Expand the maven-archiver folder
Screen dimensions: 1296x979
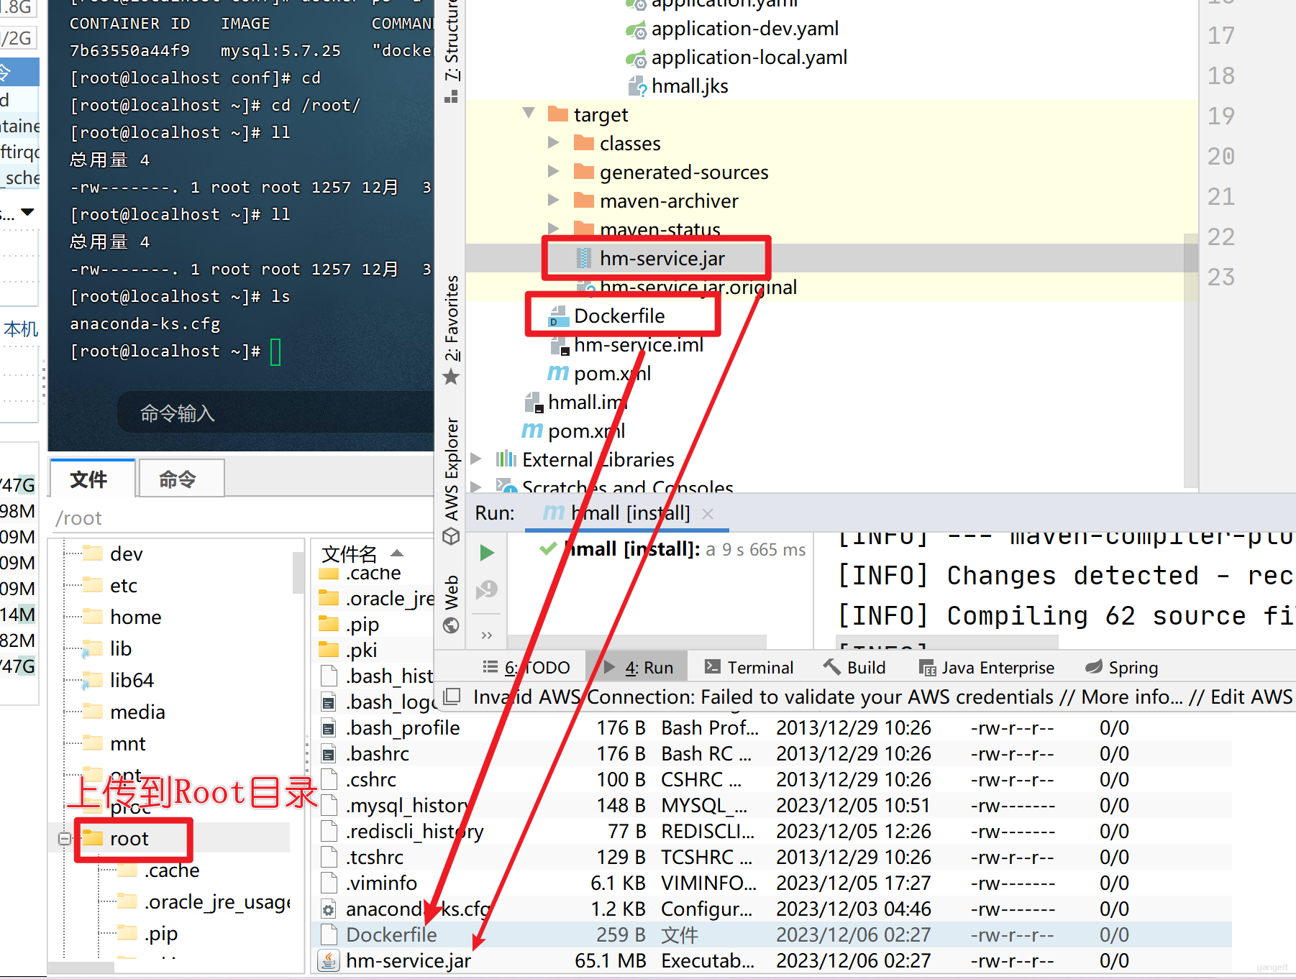554,200
